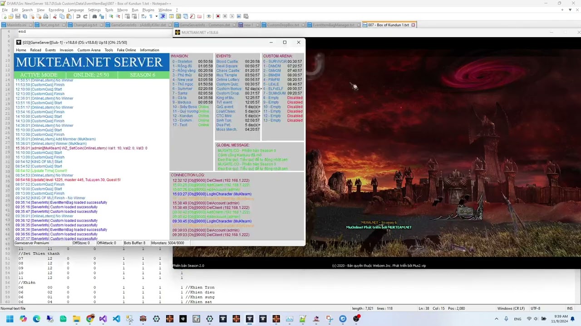Toggle Synchronize Horizontal Scrolling icon
This screenshot has height=326, width=581.
pos(134,16)
